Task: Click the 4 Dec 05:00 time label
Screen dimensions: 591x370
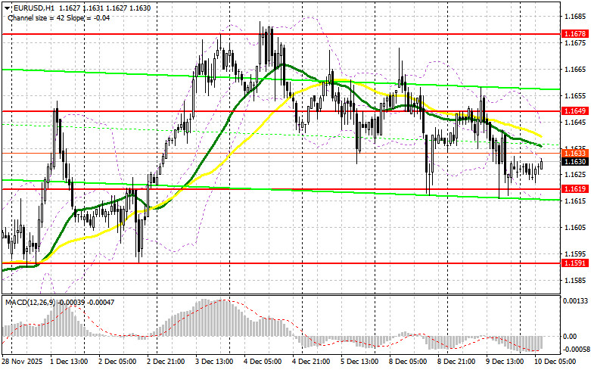Action: (263, 362)
